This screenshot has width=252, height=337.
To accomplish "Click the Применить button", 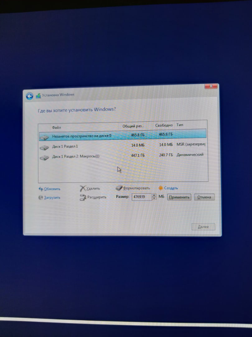I will click(x=179, y=197).
